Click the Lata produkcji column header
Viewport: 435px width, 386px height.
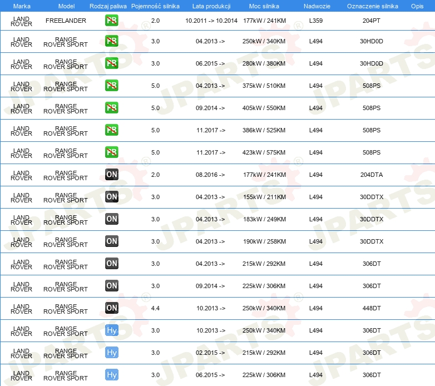tap(211, 6)
